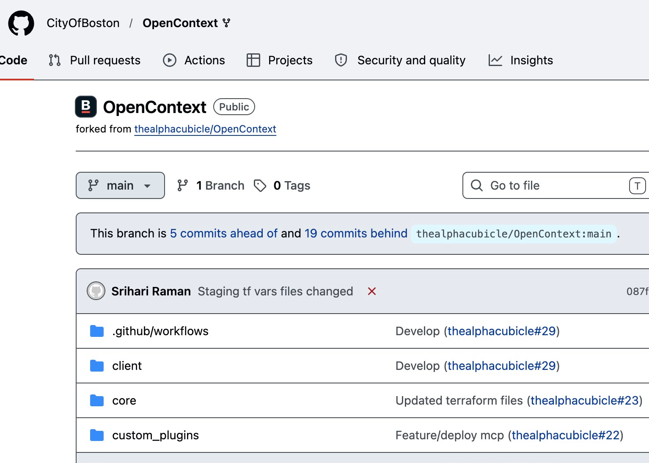Open the core folder
This screenshot has height=463, width=649.
pyautogui.click(x=124, y=400)
